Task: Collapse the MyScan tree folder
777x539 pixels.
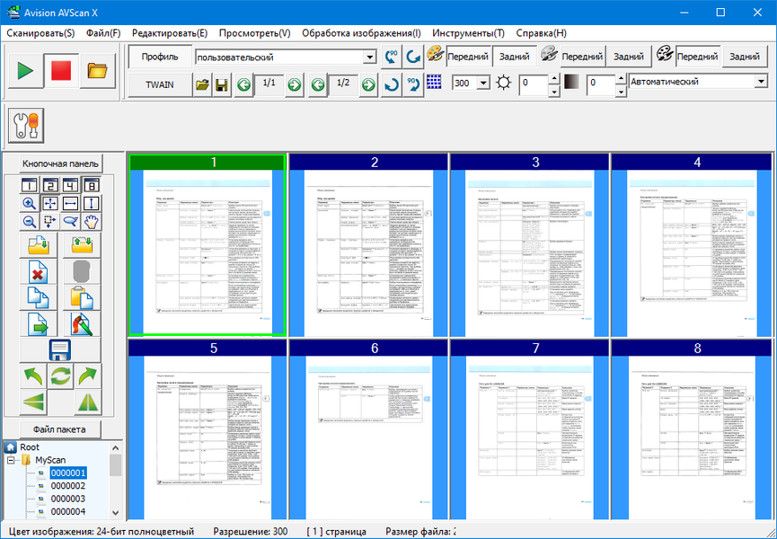Action: tap(11, 460)
